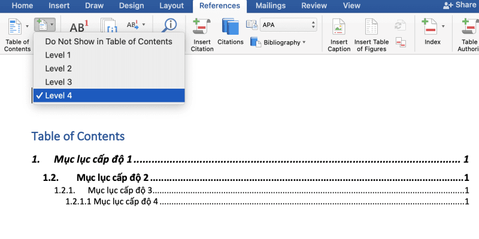The width and height of the screenshot is (479, 239).
Task: Open the Table of Contents icon
Action: (14, 27)
